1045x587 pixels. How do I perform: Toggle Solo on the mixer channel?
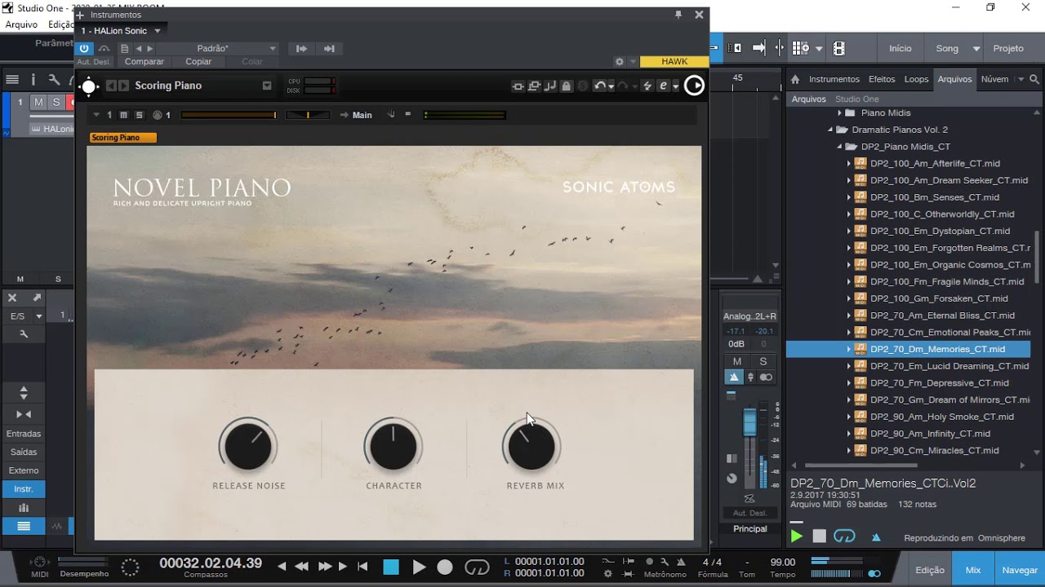pos(763,361)
